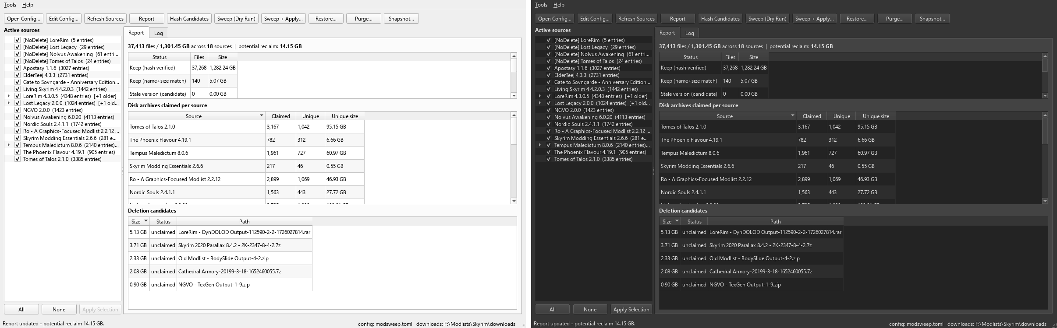
Task: Click the None button in dark window
Action: point(590,309)
